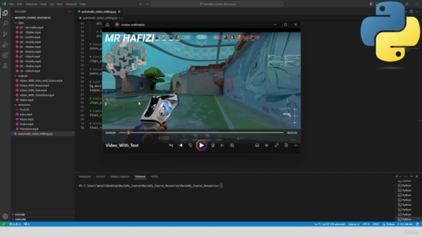Show errors and warnings count in status bar

pyautogui.click(x=15, y=224)
